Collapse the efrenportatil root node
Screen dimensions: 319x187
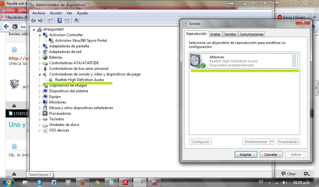[34, 30]
